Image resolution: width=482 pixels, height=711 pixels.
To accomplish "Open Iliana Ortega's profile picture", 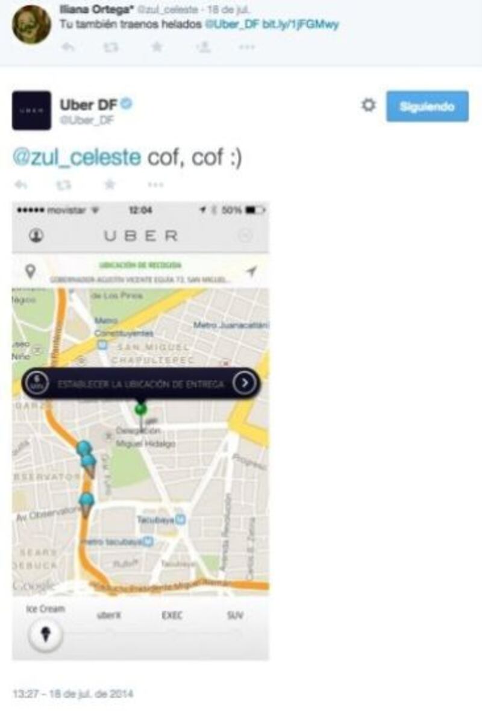I will tap(31, 25).
